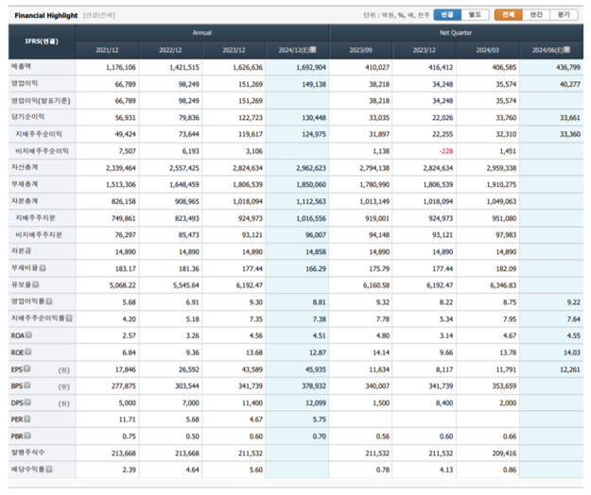591x495 pixels.
Task: Switch to the 별도 tab
Action: (475, 15)
